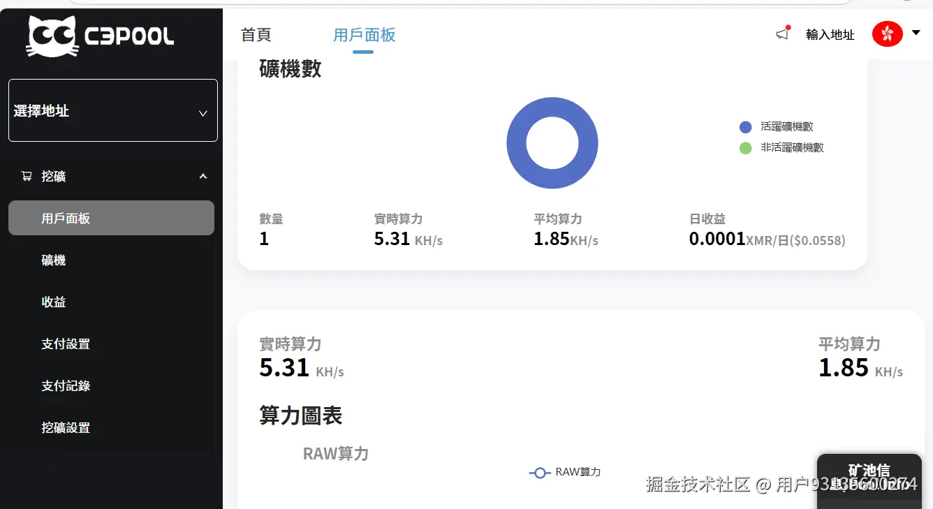933x509 pixels.
Task: Click the shopping cart icon beside 挖礦
Action: tap(27, 177)
